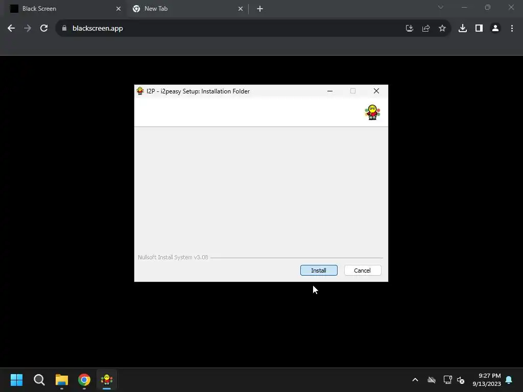Click the Install button in I2P setup
This screenshot has height=392, width=523.
point(319,271)
